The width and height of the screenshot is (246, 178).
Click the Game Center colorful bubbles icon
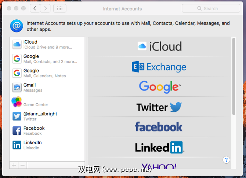point(17,102)
